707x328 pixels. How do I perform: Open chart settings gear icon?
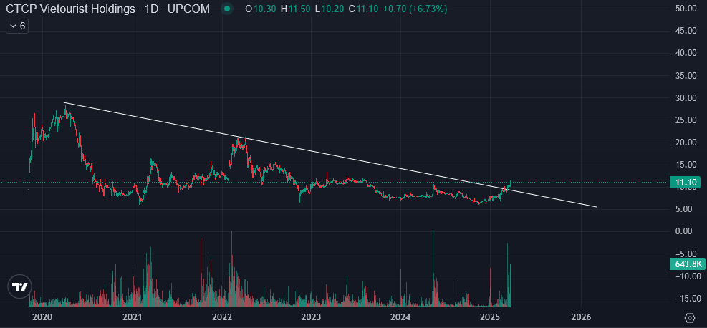pyautogui.click(x=689, y=317)
